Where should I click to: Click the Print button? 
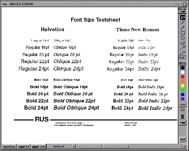click(x=182, y=123)
